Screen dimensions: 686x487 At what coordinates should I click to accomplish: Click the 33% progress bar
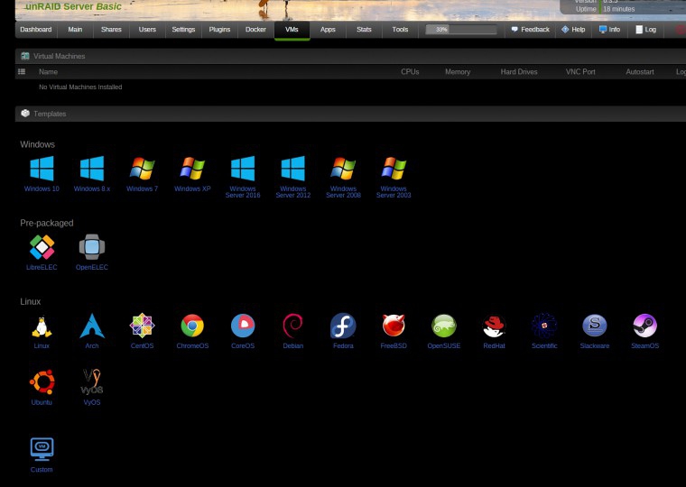[461, 29]
